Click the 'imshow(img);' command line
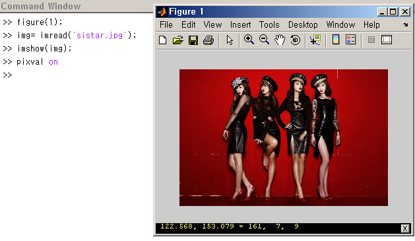This screenshot has width=415, height=241. tap(37, 48)
